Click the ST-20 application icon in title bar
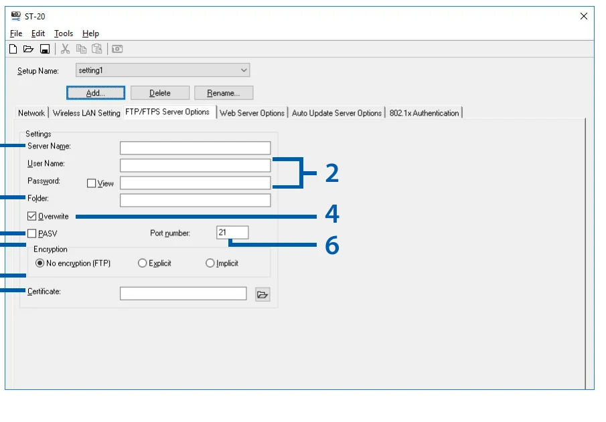The height and width of the screenshot is (422, 606). (x=16, y=16)
